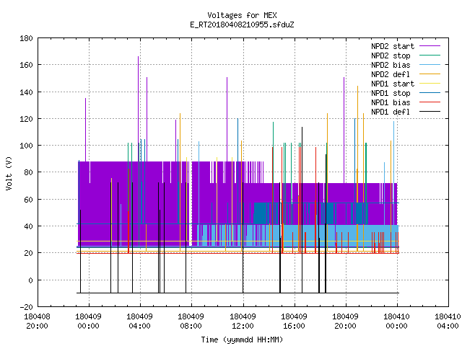
Task: Click the y-axis tick label 160
Action: click(x=26, y=65)
